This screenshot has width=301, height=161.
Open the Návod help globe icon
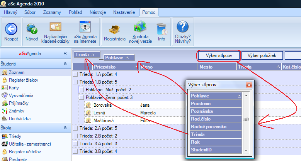point(32,29)
